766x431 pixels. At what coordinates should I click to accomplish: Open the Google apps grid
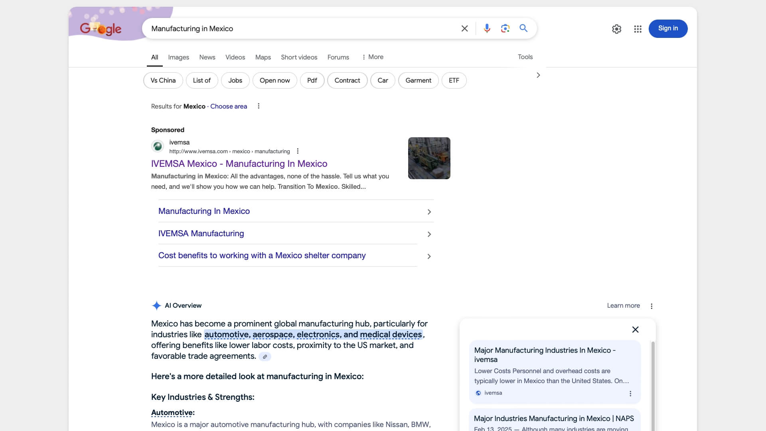tap(638, 29)
